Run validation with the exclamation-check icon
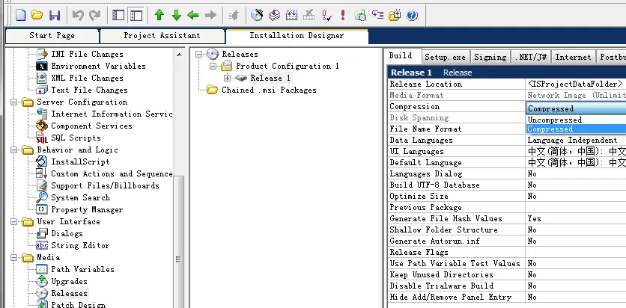This screenshot has width=626, height=308. coord(326,16)
